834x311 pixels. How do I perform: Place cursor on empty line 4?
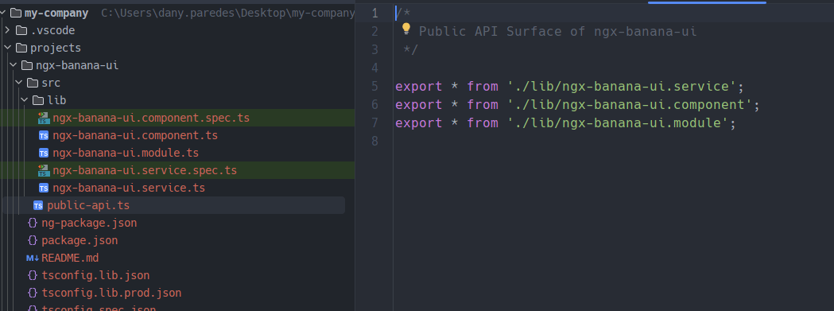tap(614, 68)
